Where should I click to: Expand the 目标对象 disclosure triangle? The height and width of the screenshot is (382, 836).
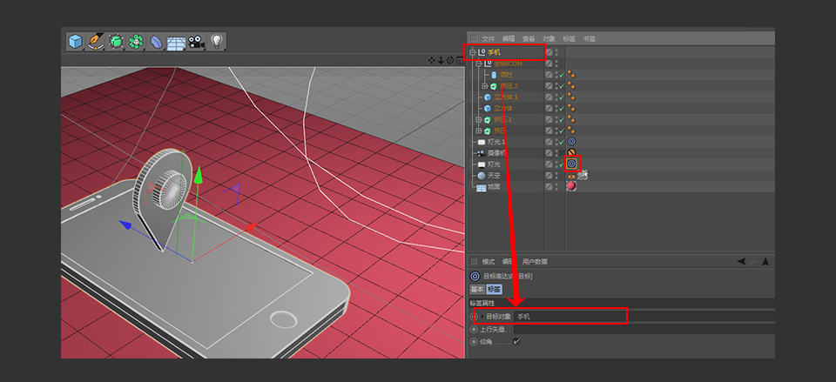482,317
